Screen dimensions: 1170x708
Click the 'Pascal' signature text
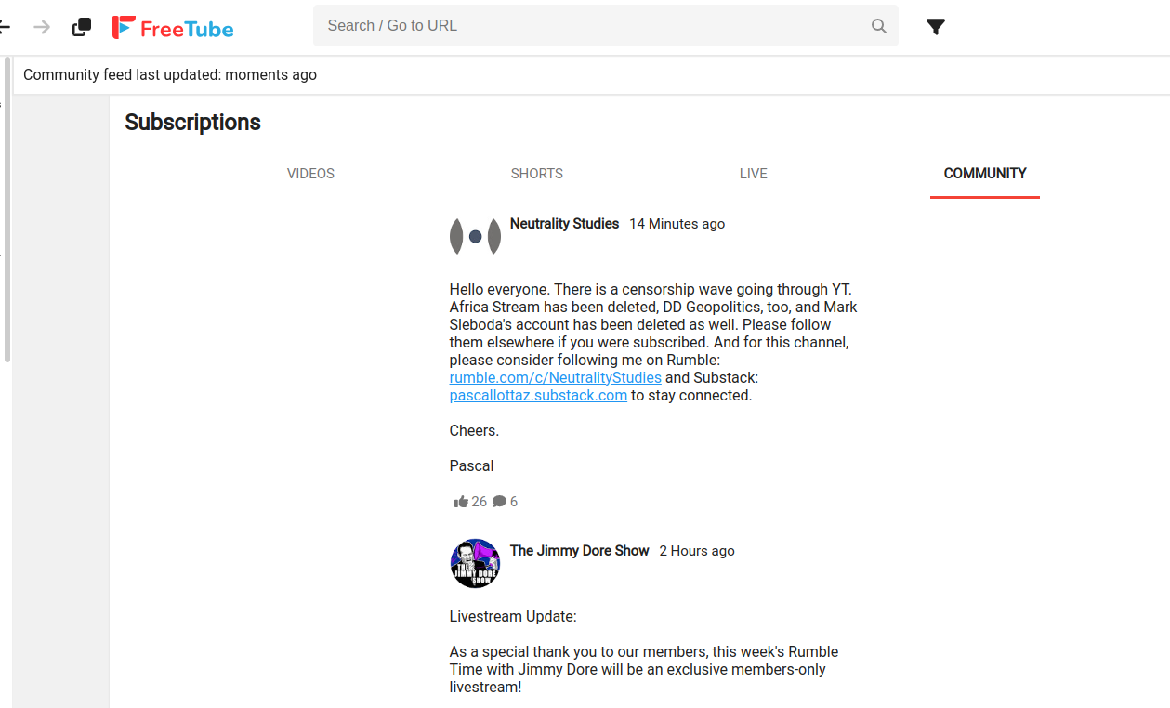pos(471,465)
